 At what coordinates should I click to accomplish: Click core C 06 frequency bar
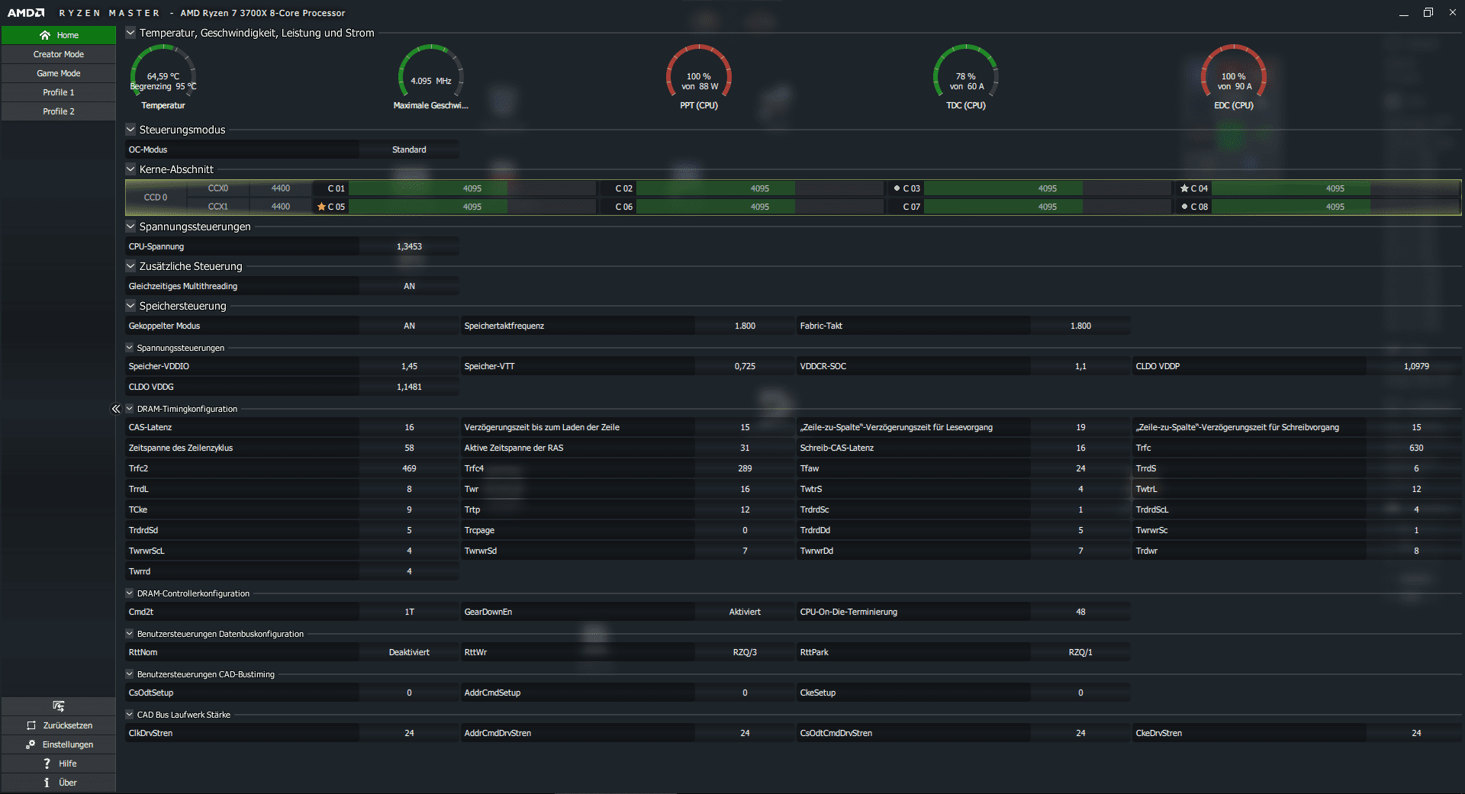pos(760,207)
